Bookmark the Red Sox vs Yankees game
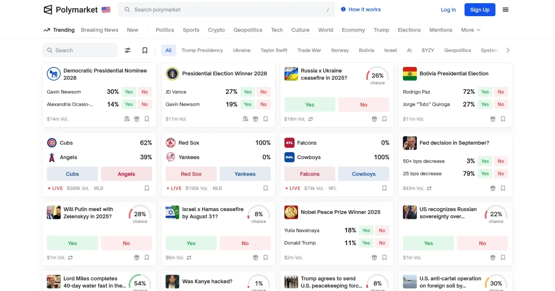This screenshot has width=555, height=291. click(266, 188)
